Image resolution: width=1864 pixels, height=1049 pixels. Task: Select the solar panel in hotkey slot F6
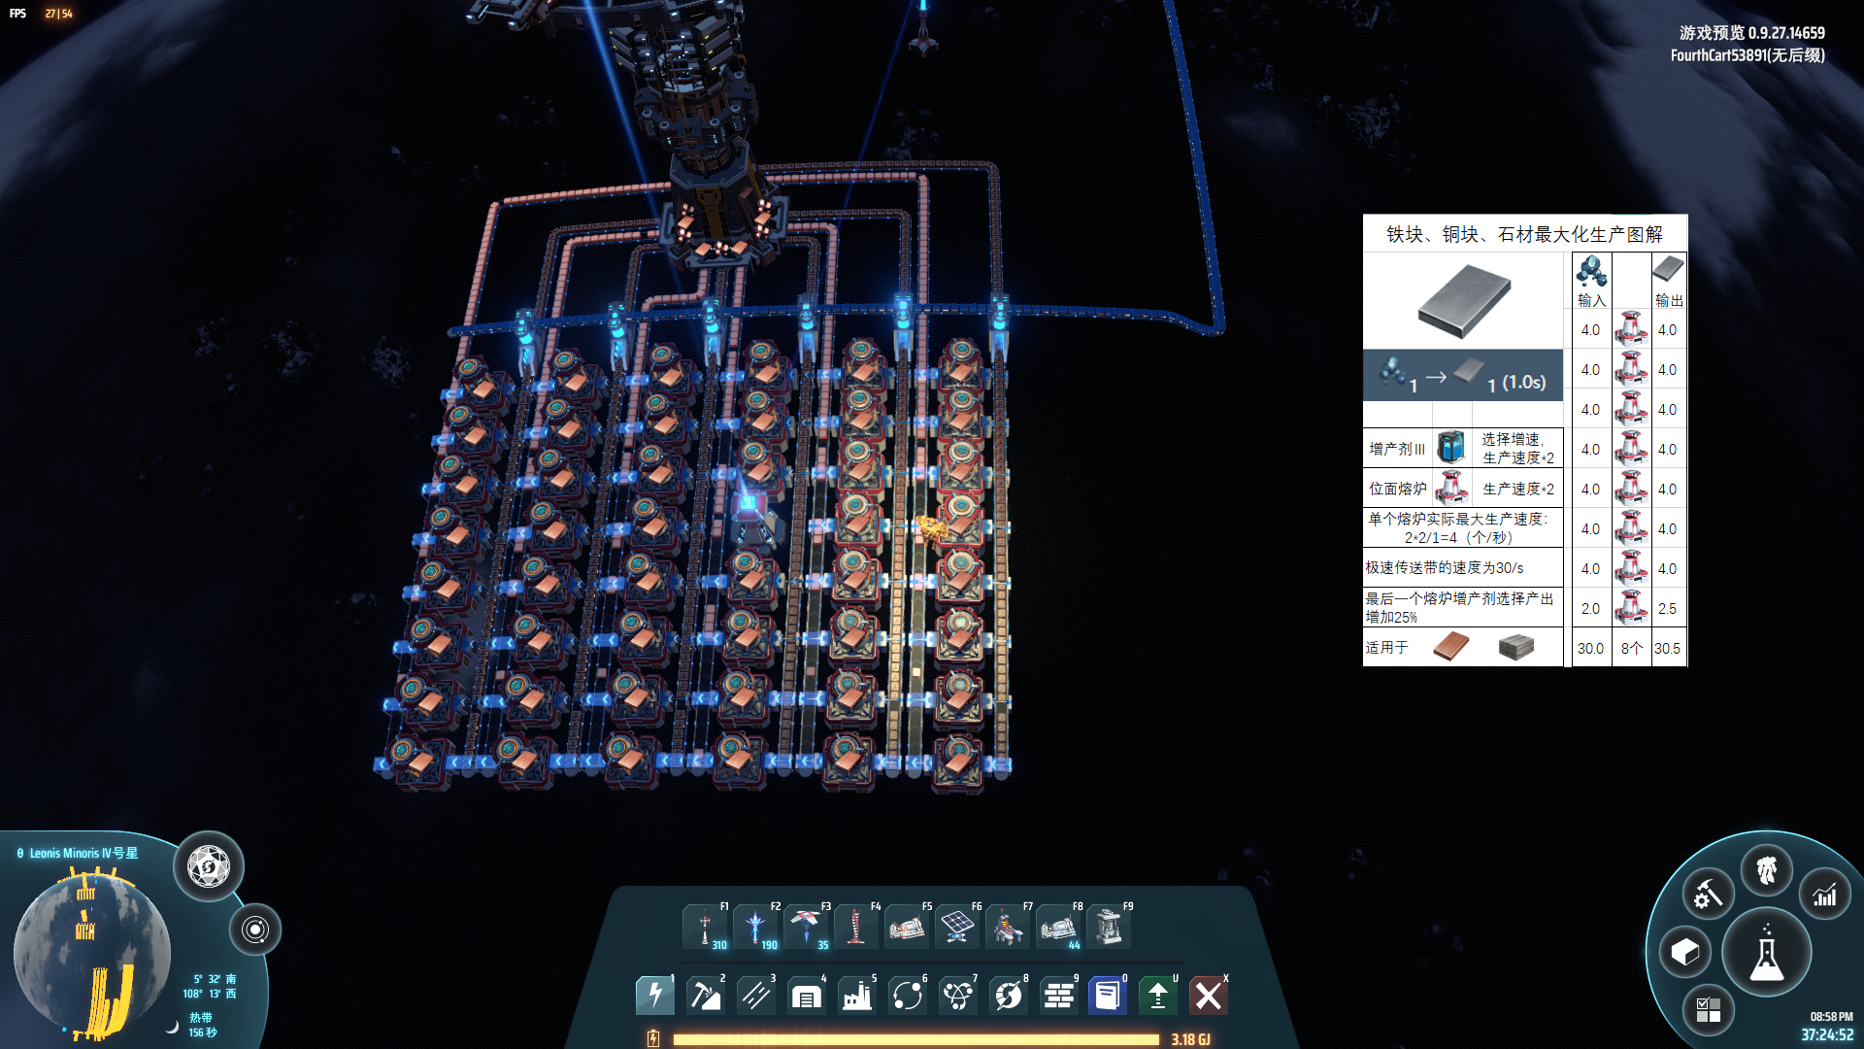click(x=957, y=925)
